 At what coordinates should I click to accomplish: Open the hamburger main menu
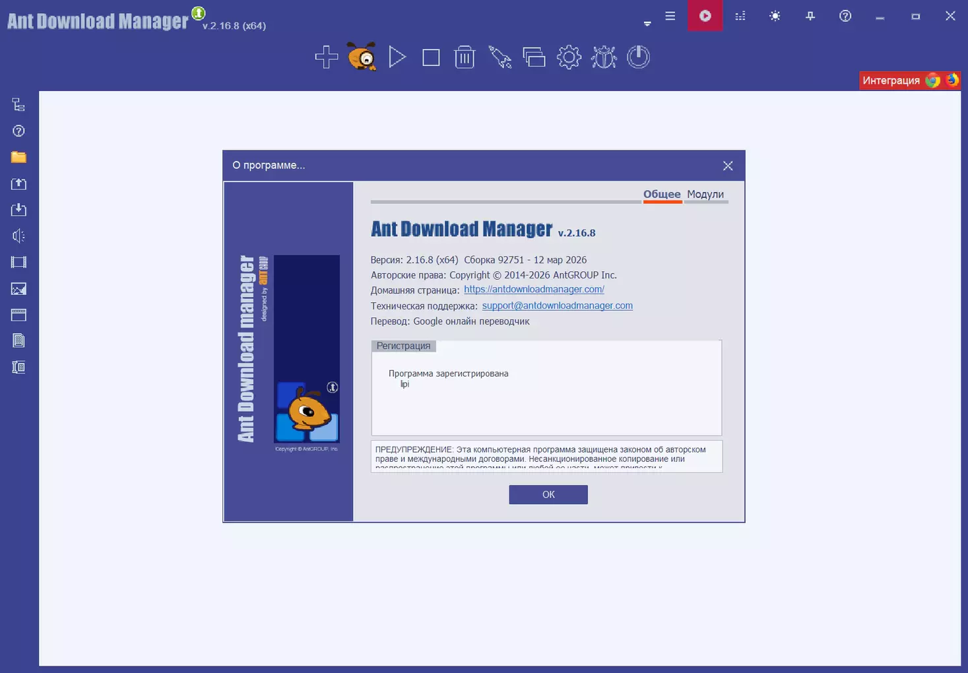pos(670,16)
